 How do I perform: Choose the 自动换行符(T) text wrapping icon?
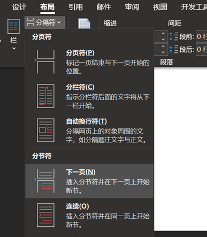click(45, 131)
